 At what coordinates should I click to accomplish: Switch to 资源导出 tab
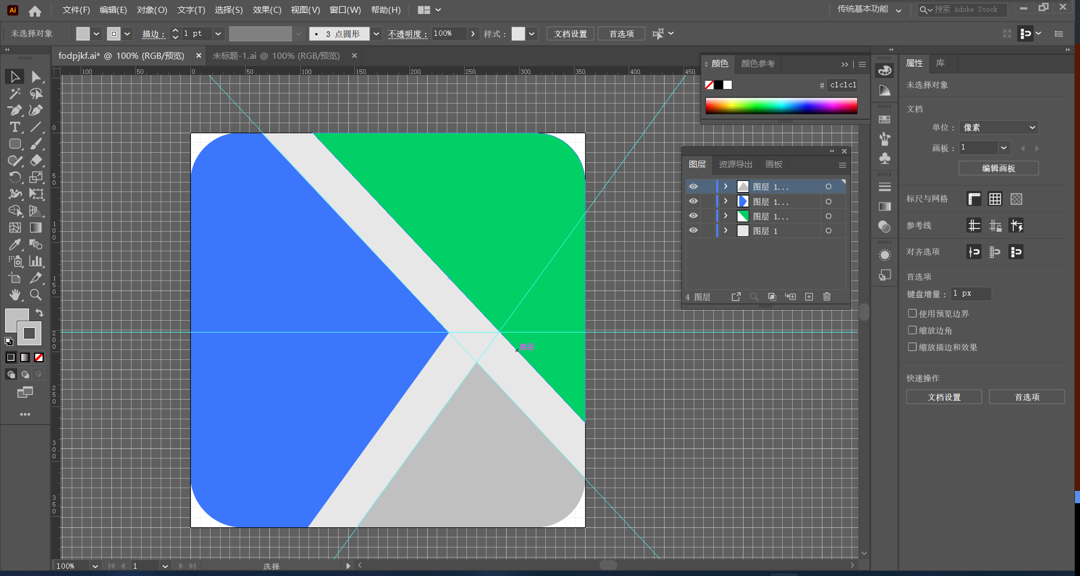[735, 165]
